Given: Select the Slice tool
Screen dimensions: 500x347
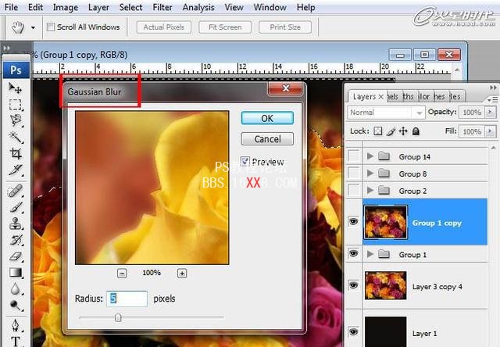Looking at the screenshot, I should point(15,170).
